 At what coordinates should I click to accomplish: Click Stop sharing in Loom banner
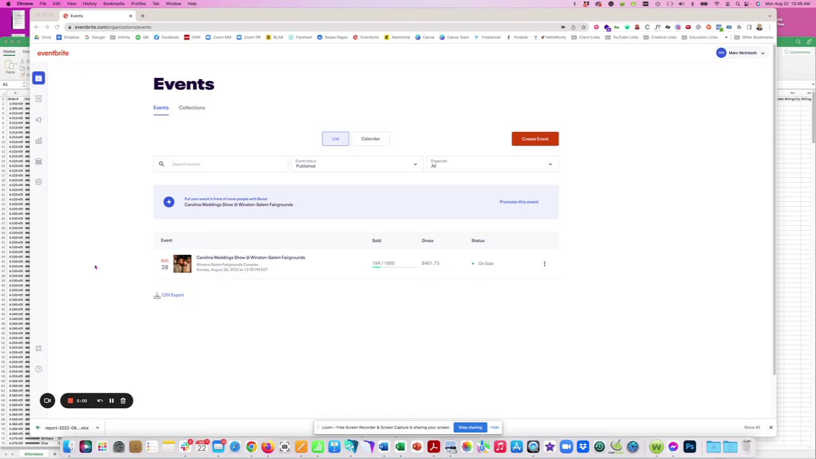click(470, 428)
